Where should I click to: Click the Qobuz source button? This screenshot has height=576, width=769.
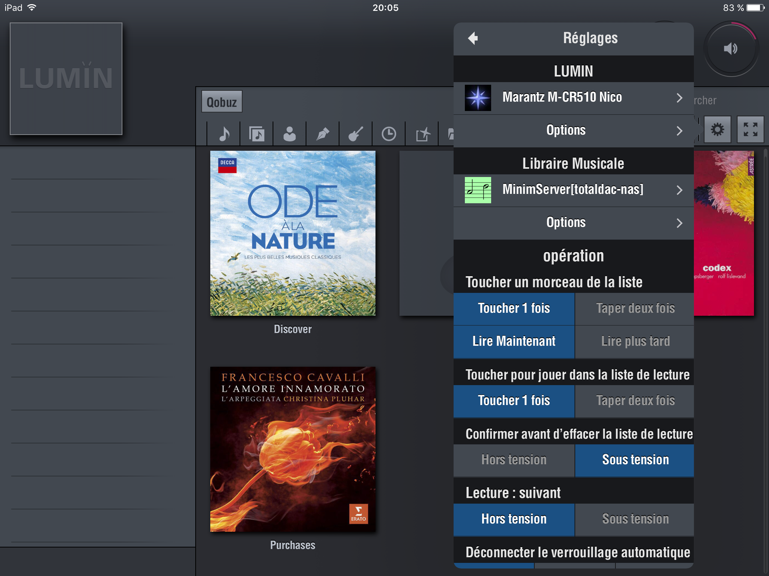222,102
